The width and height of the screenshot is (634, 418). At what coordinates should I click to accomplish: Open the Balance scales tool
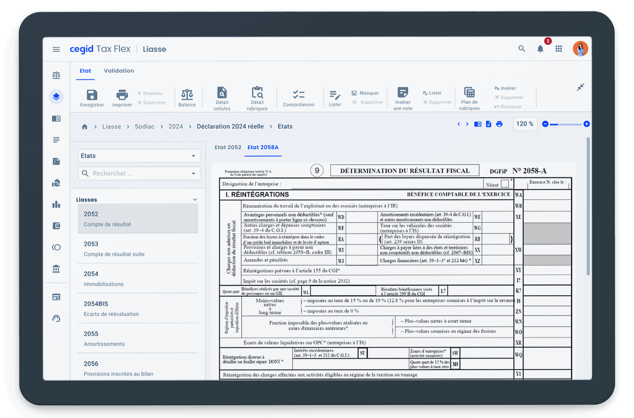pos(187,95)
